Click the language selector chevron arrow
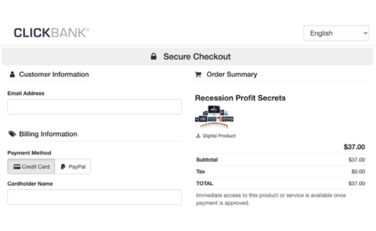This screenshot has width=376, height=231. point(366,33)
